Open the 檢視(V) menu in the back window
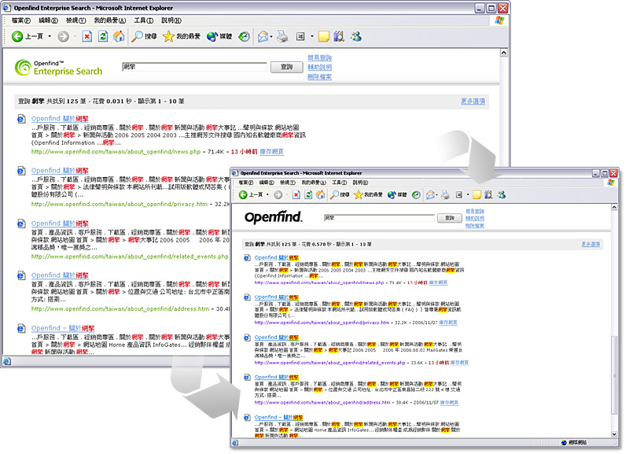Screen dimensions: 629x454 (75, 20)
